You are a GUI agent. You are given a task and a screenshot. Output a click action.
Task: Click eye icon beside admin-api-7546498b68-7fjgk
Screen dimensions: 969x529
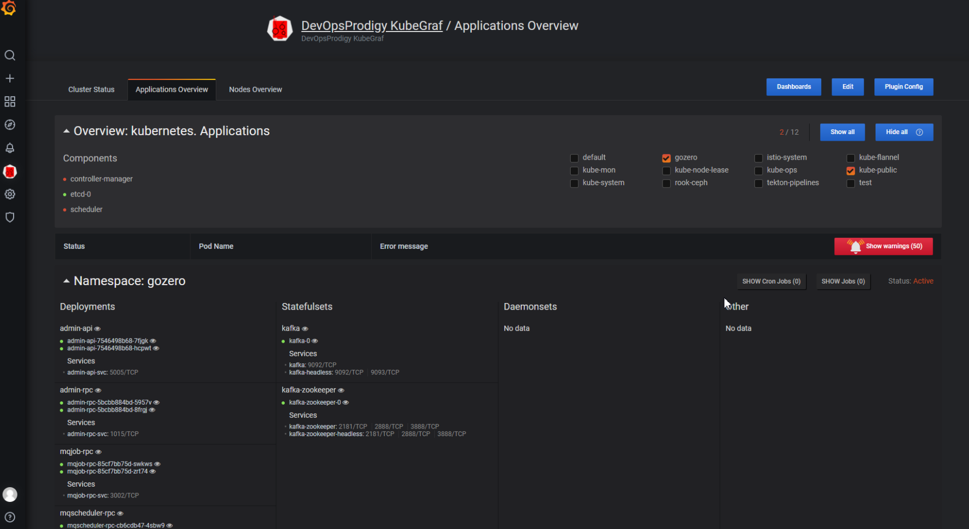(x=153, y=341)
